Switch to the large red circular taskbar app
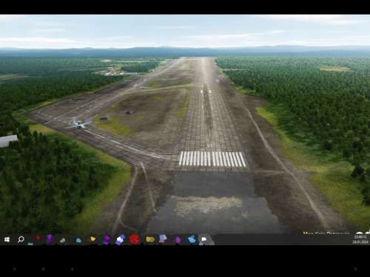This screenshot has height=277, width=370. (x=135, y=239)
